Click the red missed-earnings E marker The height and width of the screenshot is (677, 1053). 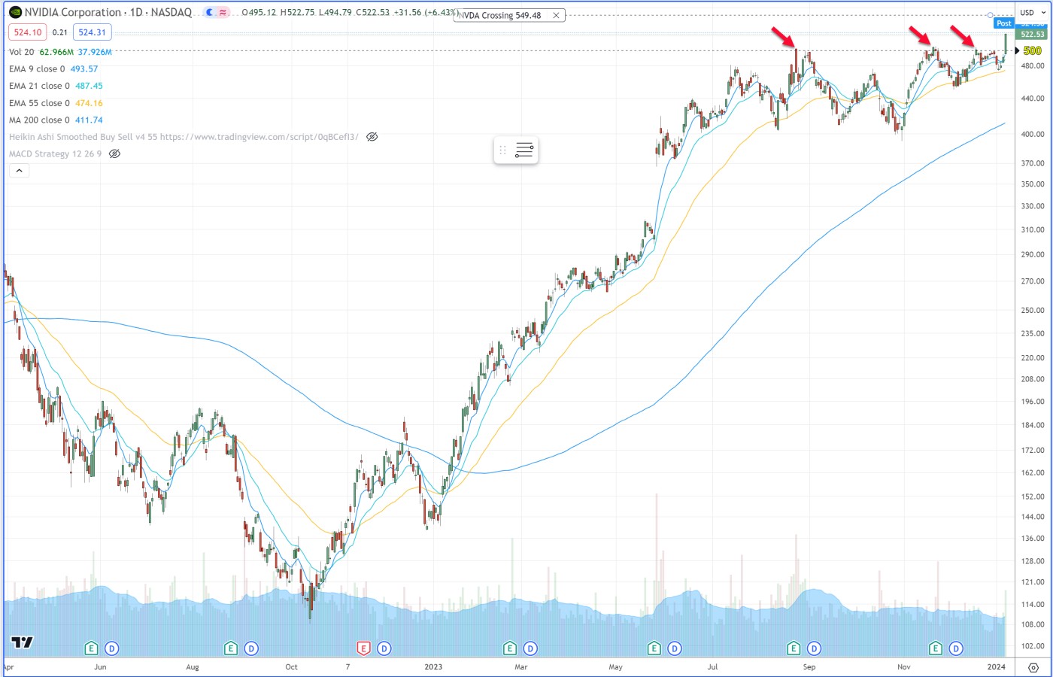pos(364,648)
